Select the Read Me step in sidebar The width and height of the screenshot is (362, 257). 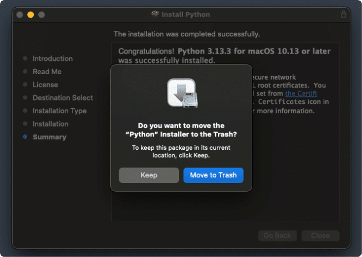[47, 71]
